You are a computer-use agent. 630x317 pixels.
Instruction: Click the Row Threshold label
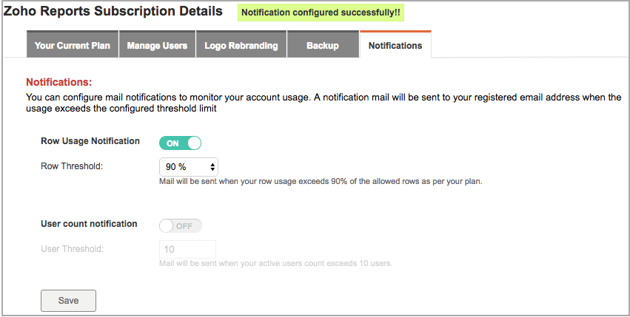(x=72, y=166)
